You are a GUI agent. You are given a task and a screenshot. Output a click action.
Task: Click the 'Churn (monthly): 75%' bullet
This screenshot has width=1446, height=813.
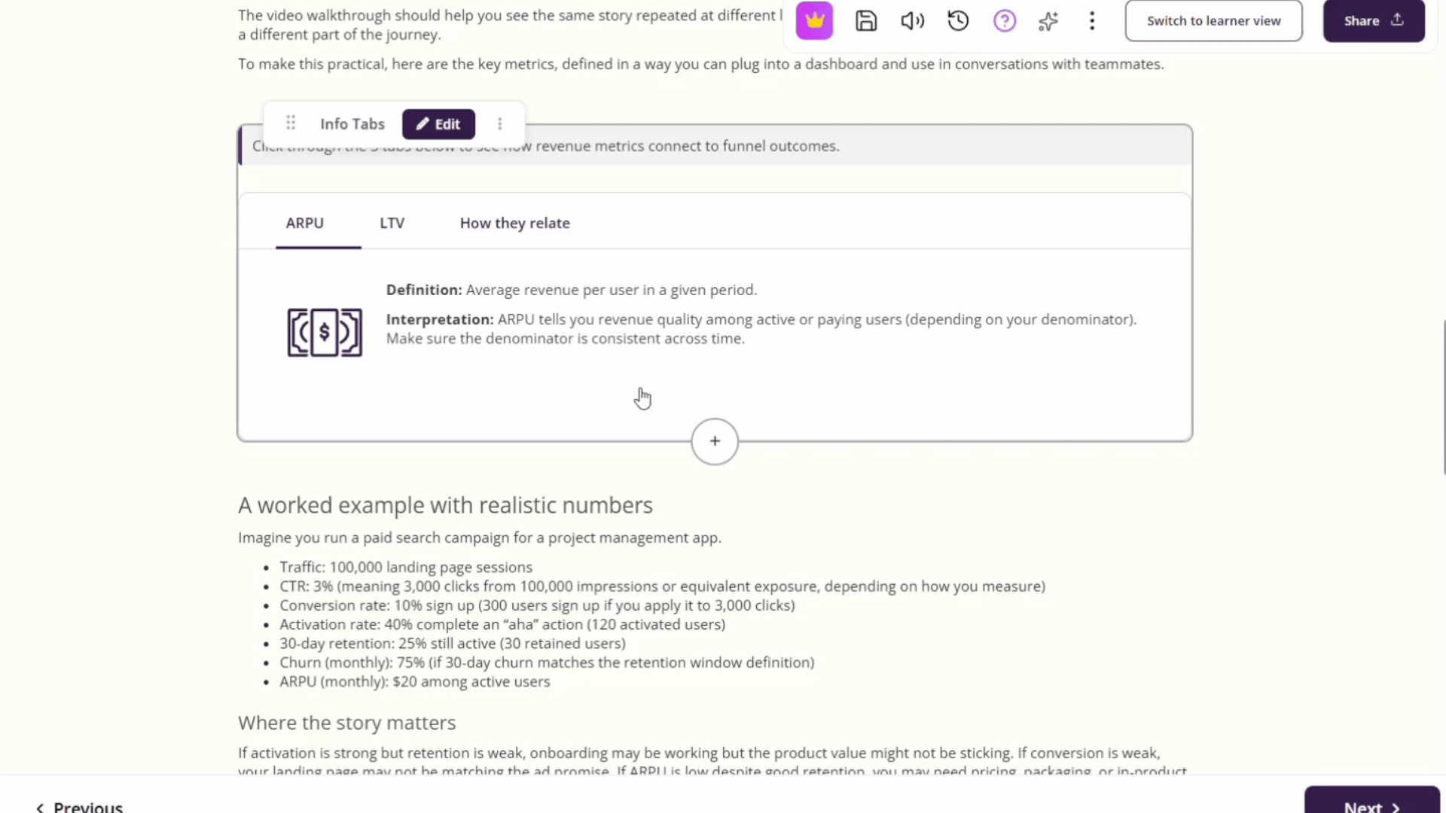pos(547,662)
